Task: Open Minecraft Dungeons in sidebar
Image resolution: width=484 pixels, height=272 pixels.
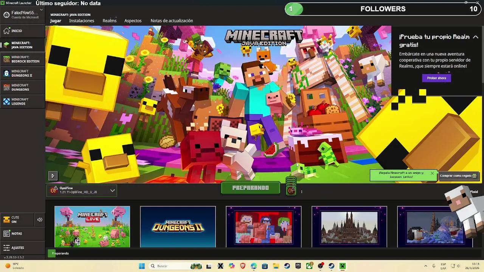Action: click(x=23, y=87)
